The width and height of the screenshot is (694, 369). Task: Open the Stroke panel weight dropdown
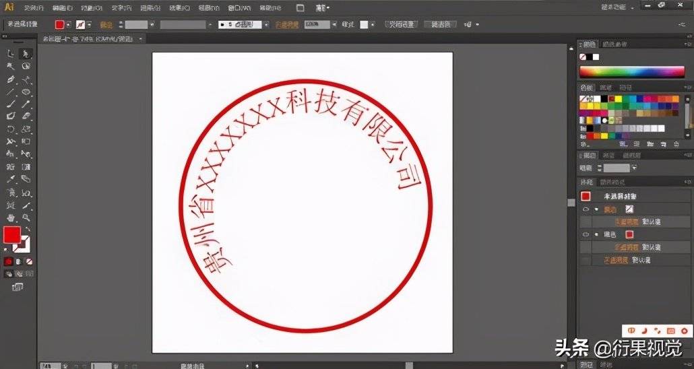[x=634, y=168]
